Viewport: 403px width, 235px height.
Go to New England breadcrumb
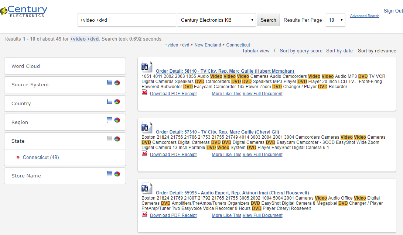pos(208,45)
